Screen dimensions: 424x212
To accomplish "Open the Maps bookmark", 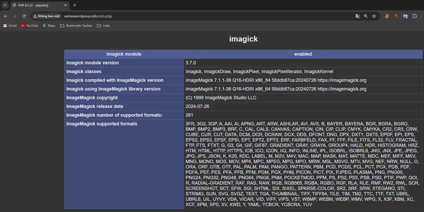I will pyautogui.click(x=49, y=26).
